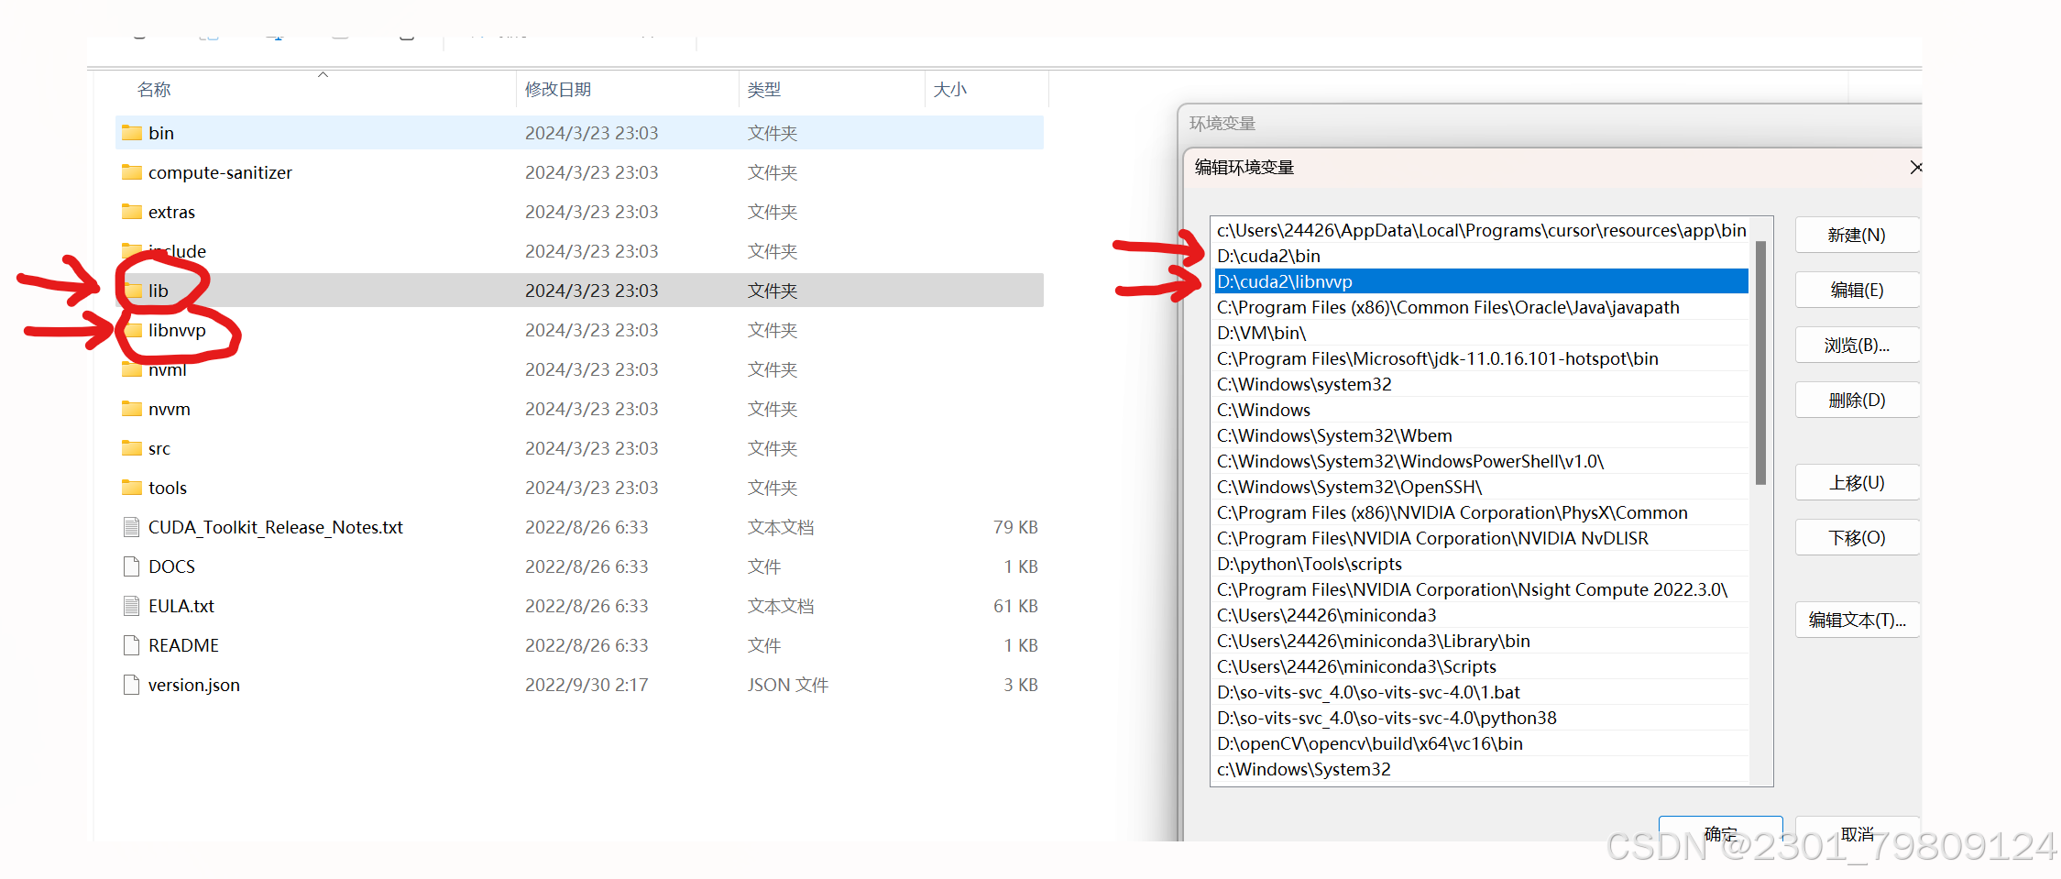Image resolution: width=2061 pixels, height=879 pixels.
Task: Select the NVIDIA NvDLISR path entry
Action: (1481, 538)
